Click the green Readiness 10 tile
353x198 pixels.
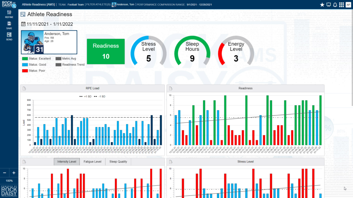click(106, 52)
